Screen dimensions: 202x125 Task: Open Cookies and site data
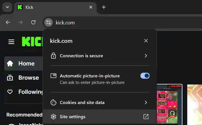(x=100, y=103)
